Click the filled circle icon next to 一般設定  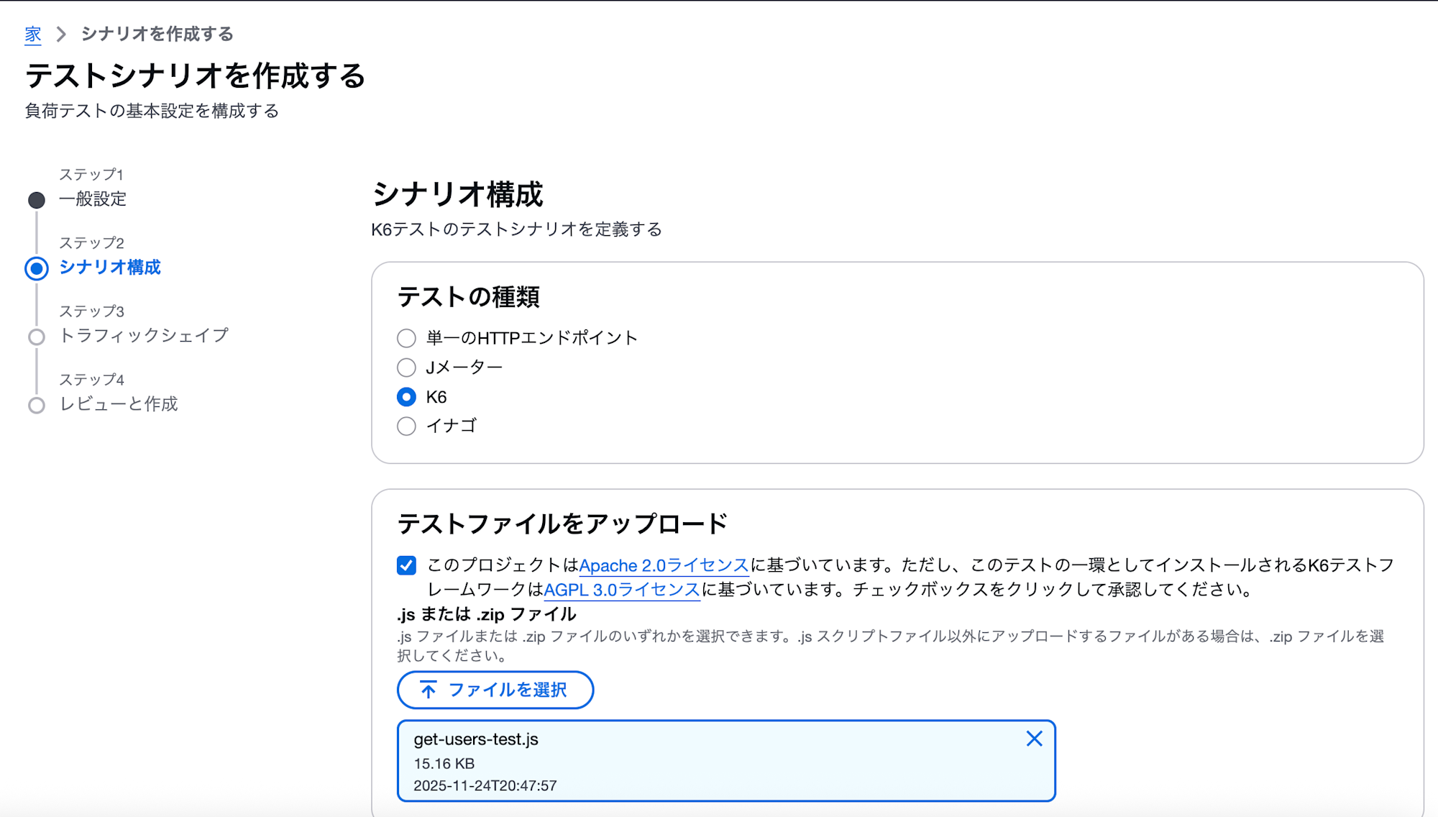[x=36, y=201]
